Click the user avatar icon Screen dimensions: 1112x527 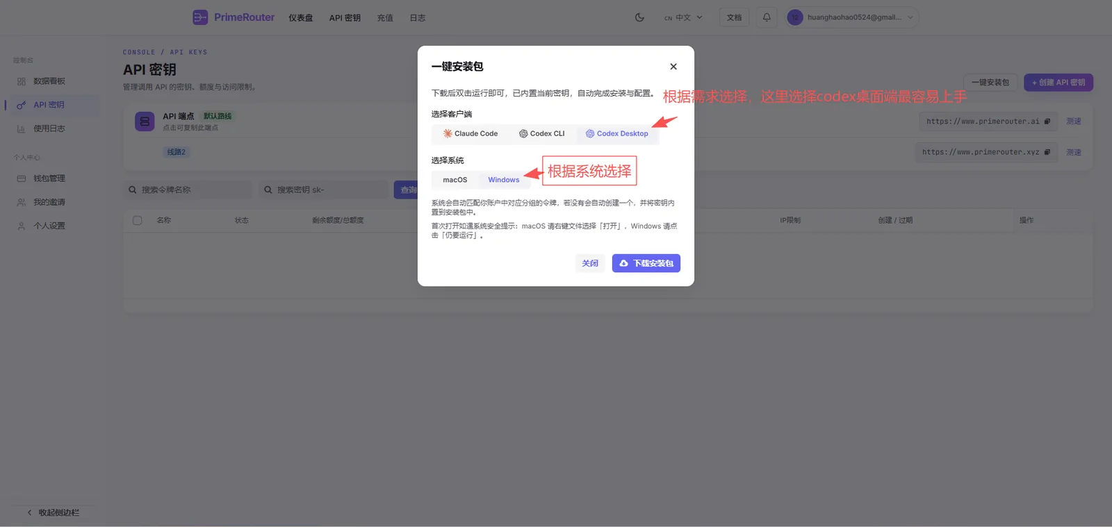click(795, 17)
